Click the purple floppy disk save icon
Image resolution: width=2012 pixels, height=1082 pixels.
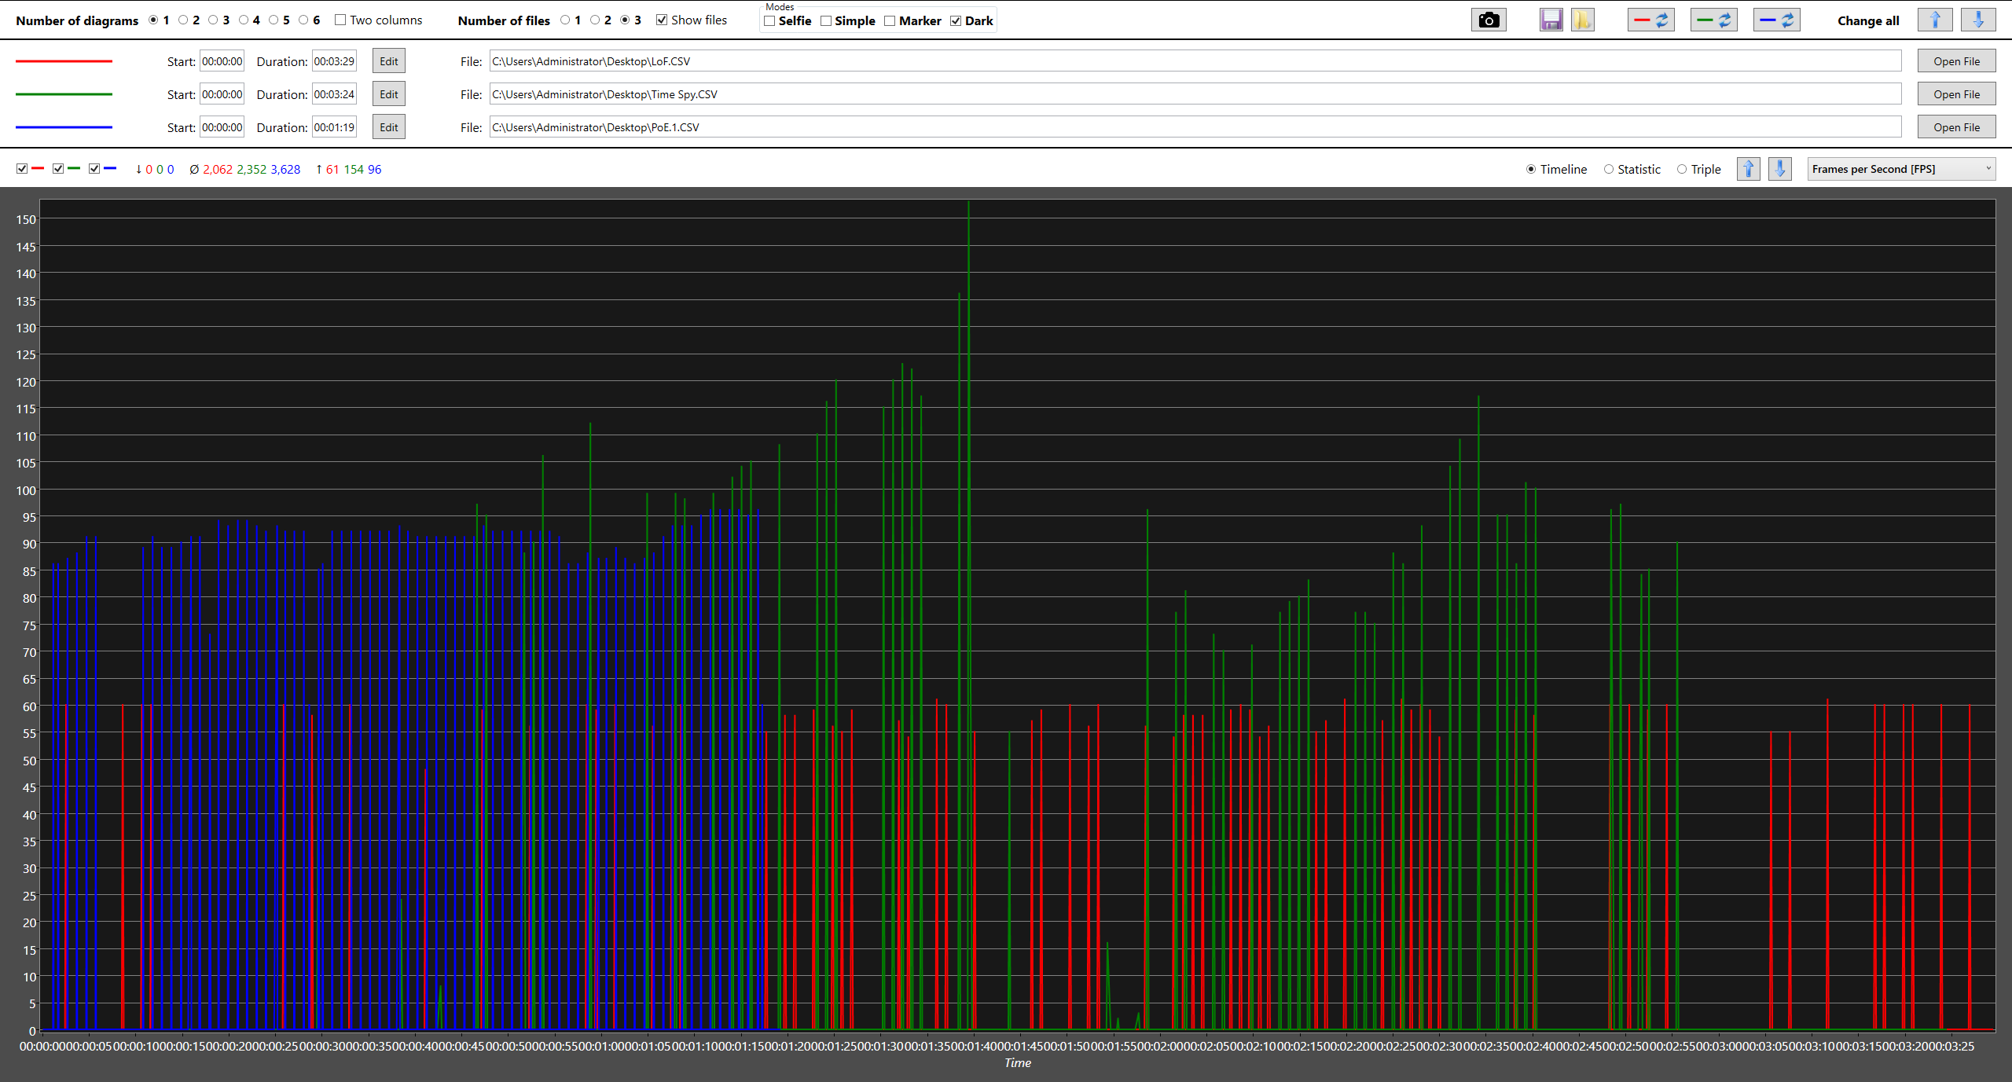pyautogui.click(x=1551, y=20)
